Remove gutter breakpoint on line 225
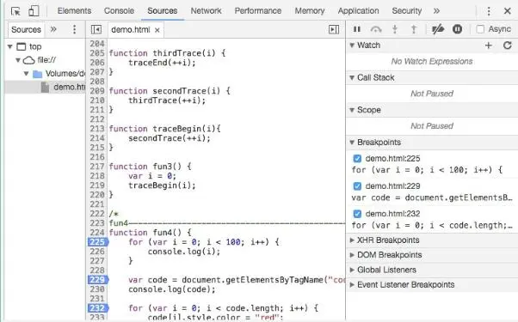Screen dimensions: 518x322 click(98, 242)
